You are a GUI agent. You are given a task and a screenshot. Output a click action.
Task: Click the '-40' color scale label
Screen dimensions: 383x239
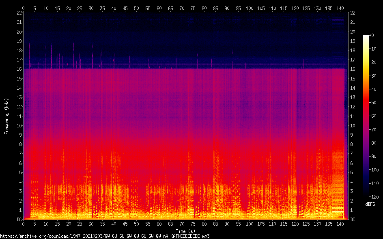pyautogui.click(x=372, y=89)
